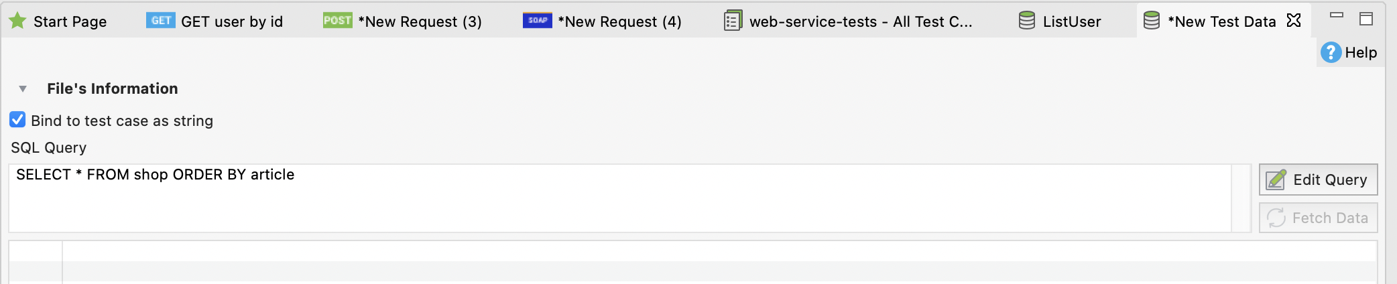Uncheck Bind to test case as string
1397x284 pixels.
(18, 120)
